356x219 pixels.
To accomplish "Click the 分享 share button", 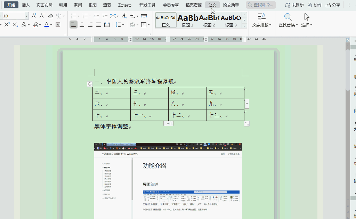I will (333, 5).
